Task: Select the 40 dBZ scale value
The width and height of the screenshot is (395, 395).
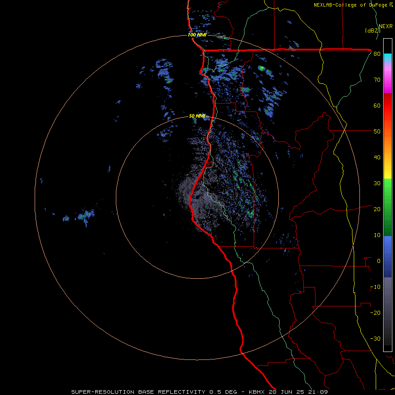Action: (377, 158)
